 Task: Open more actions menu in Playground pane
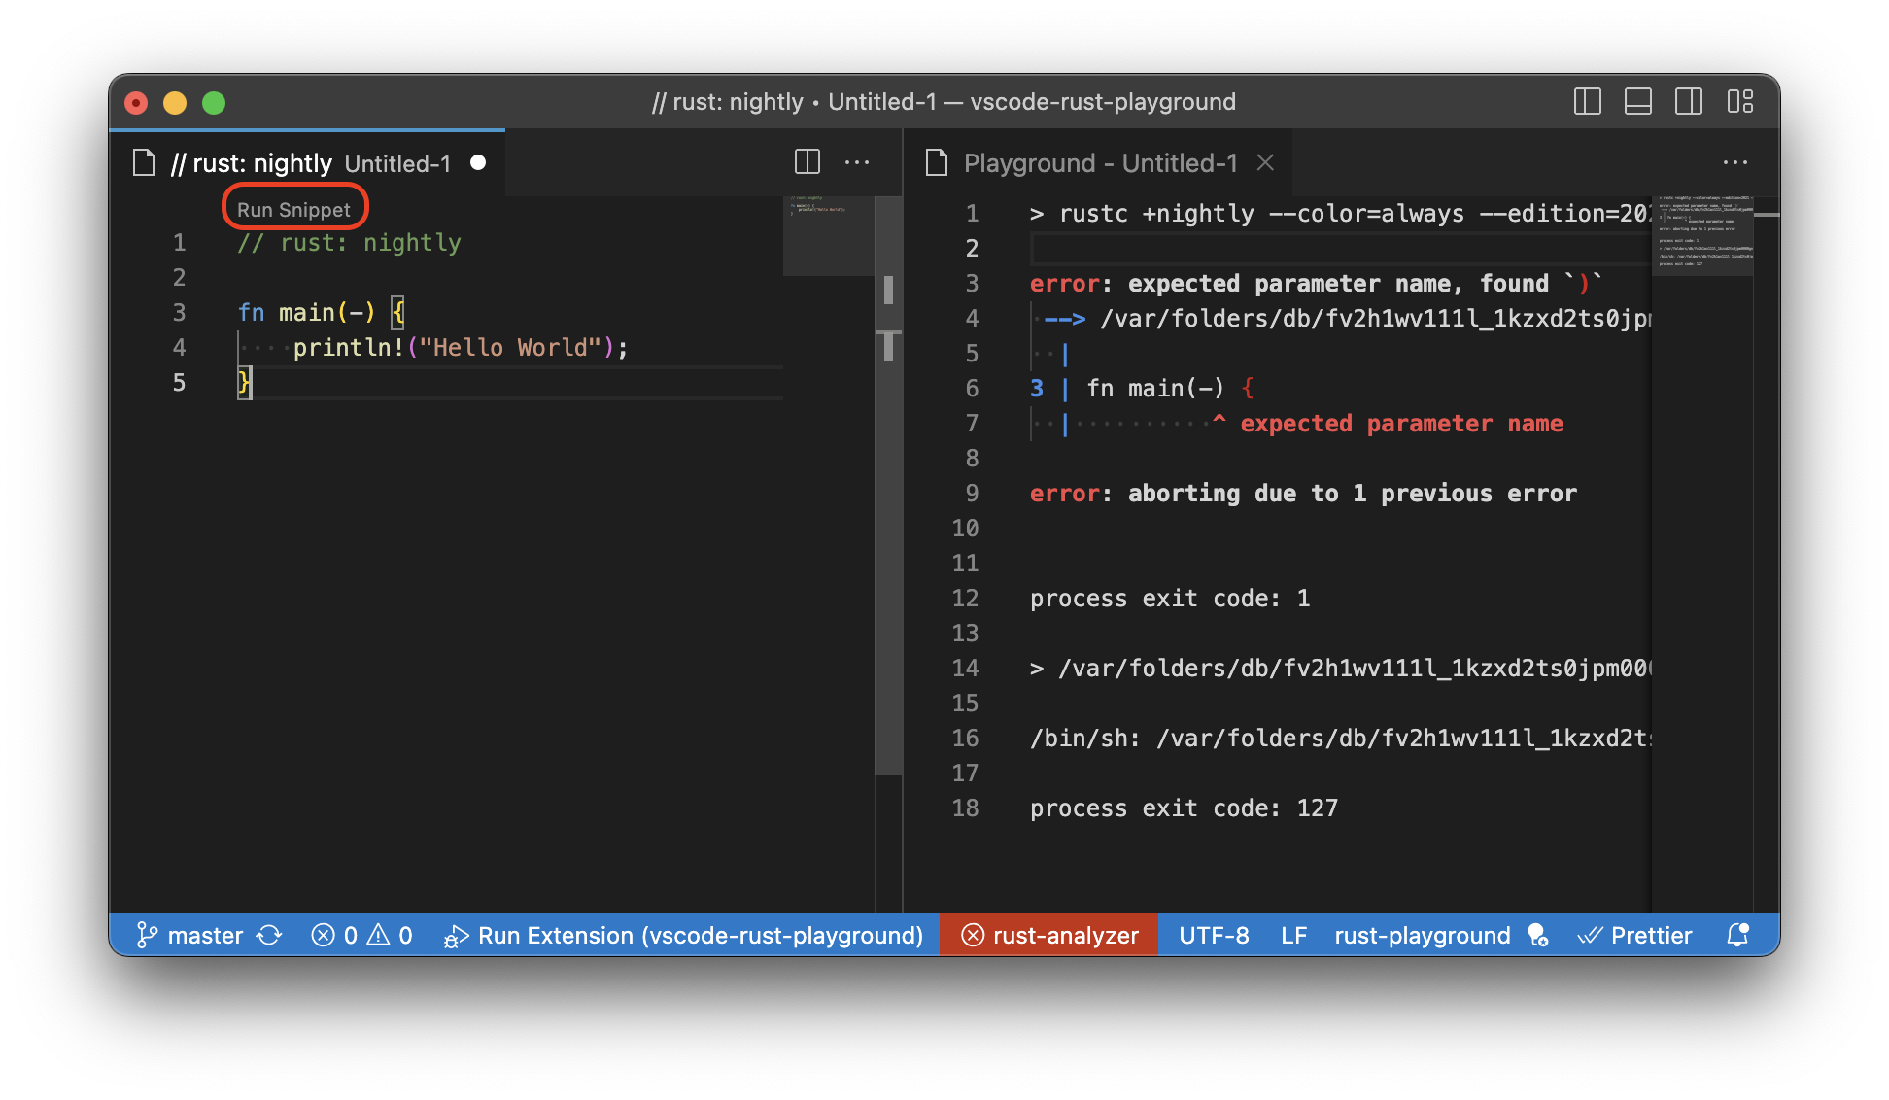[x=1734, y=162]
